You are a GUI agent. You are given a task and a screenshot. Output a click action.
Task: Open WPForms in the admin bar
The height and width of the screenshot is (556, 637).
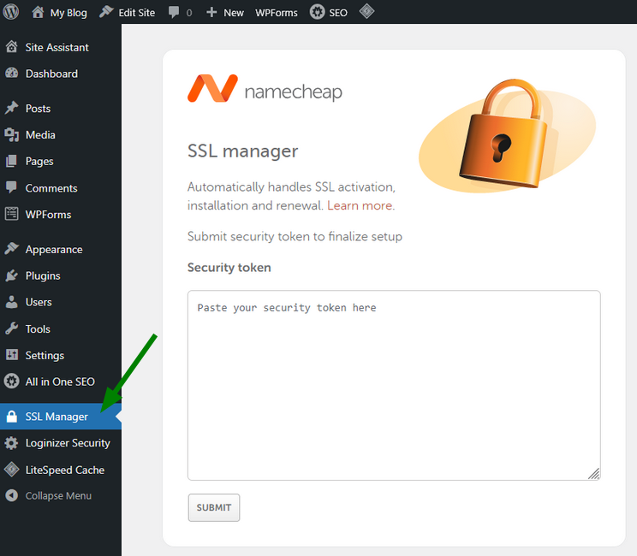pyautogui.click(x=277, y=13)
